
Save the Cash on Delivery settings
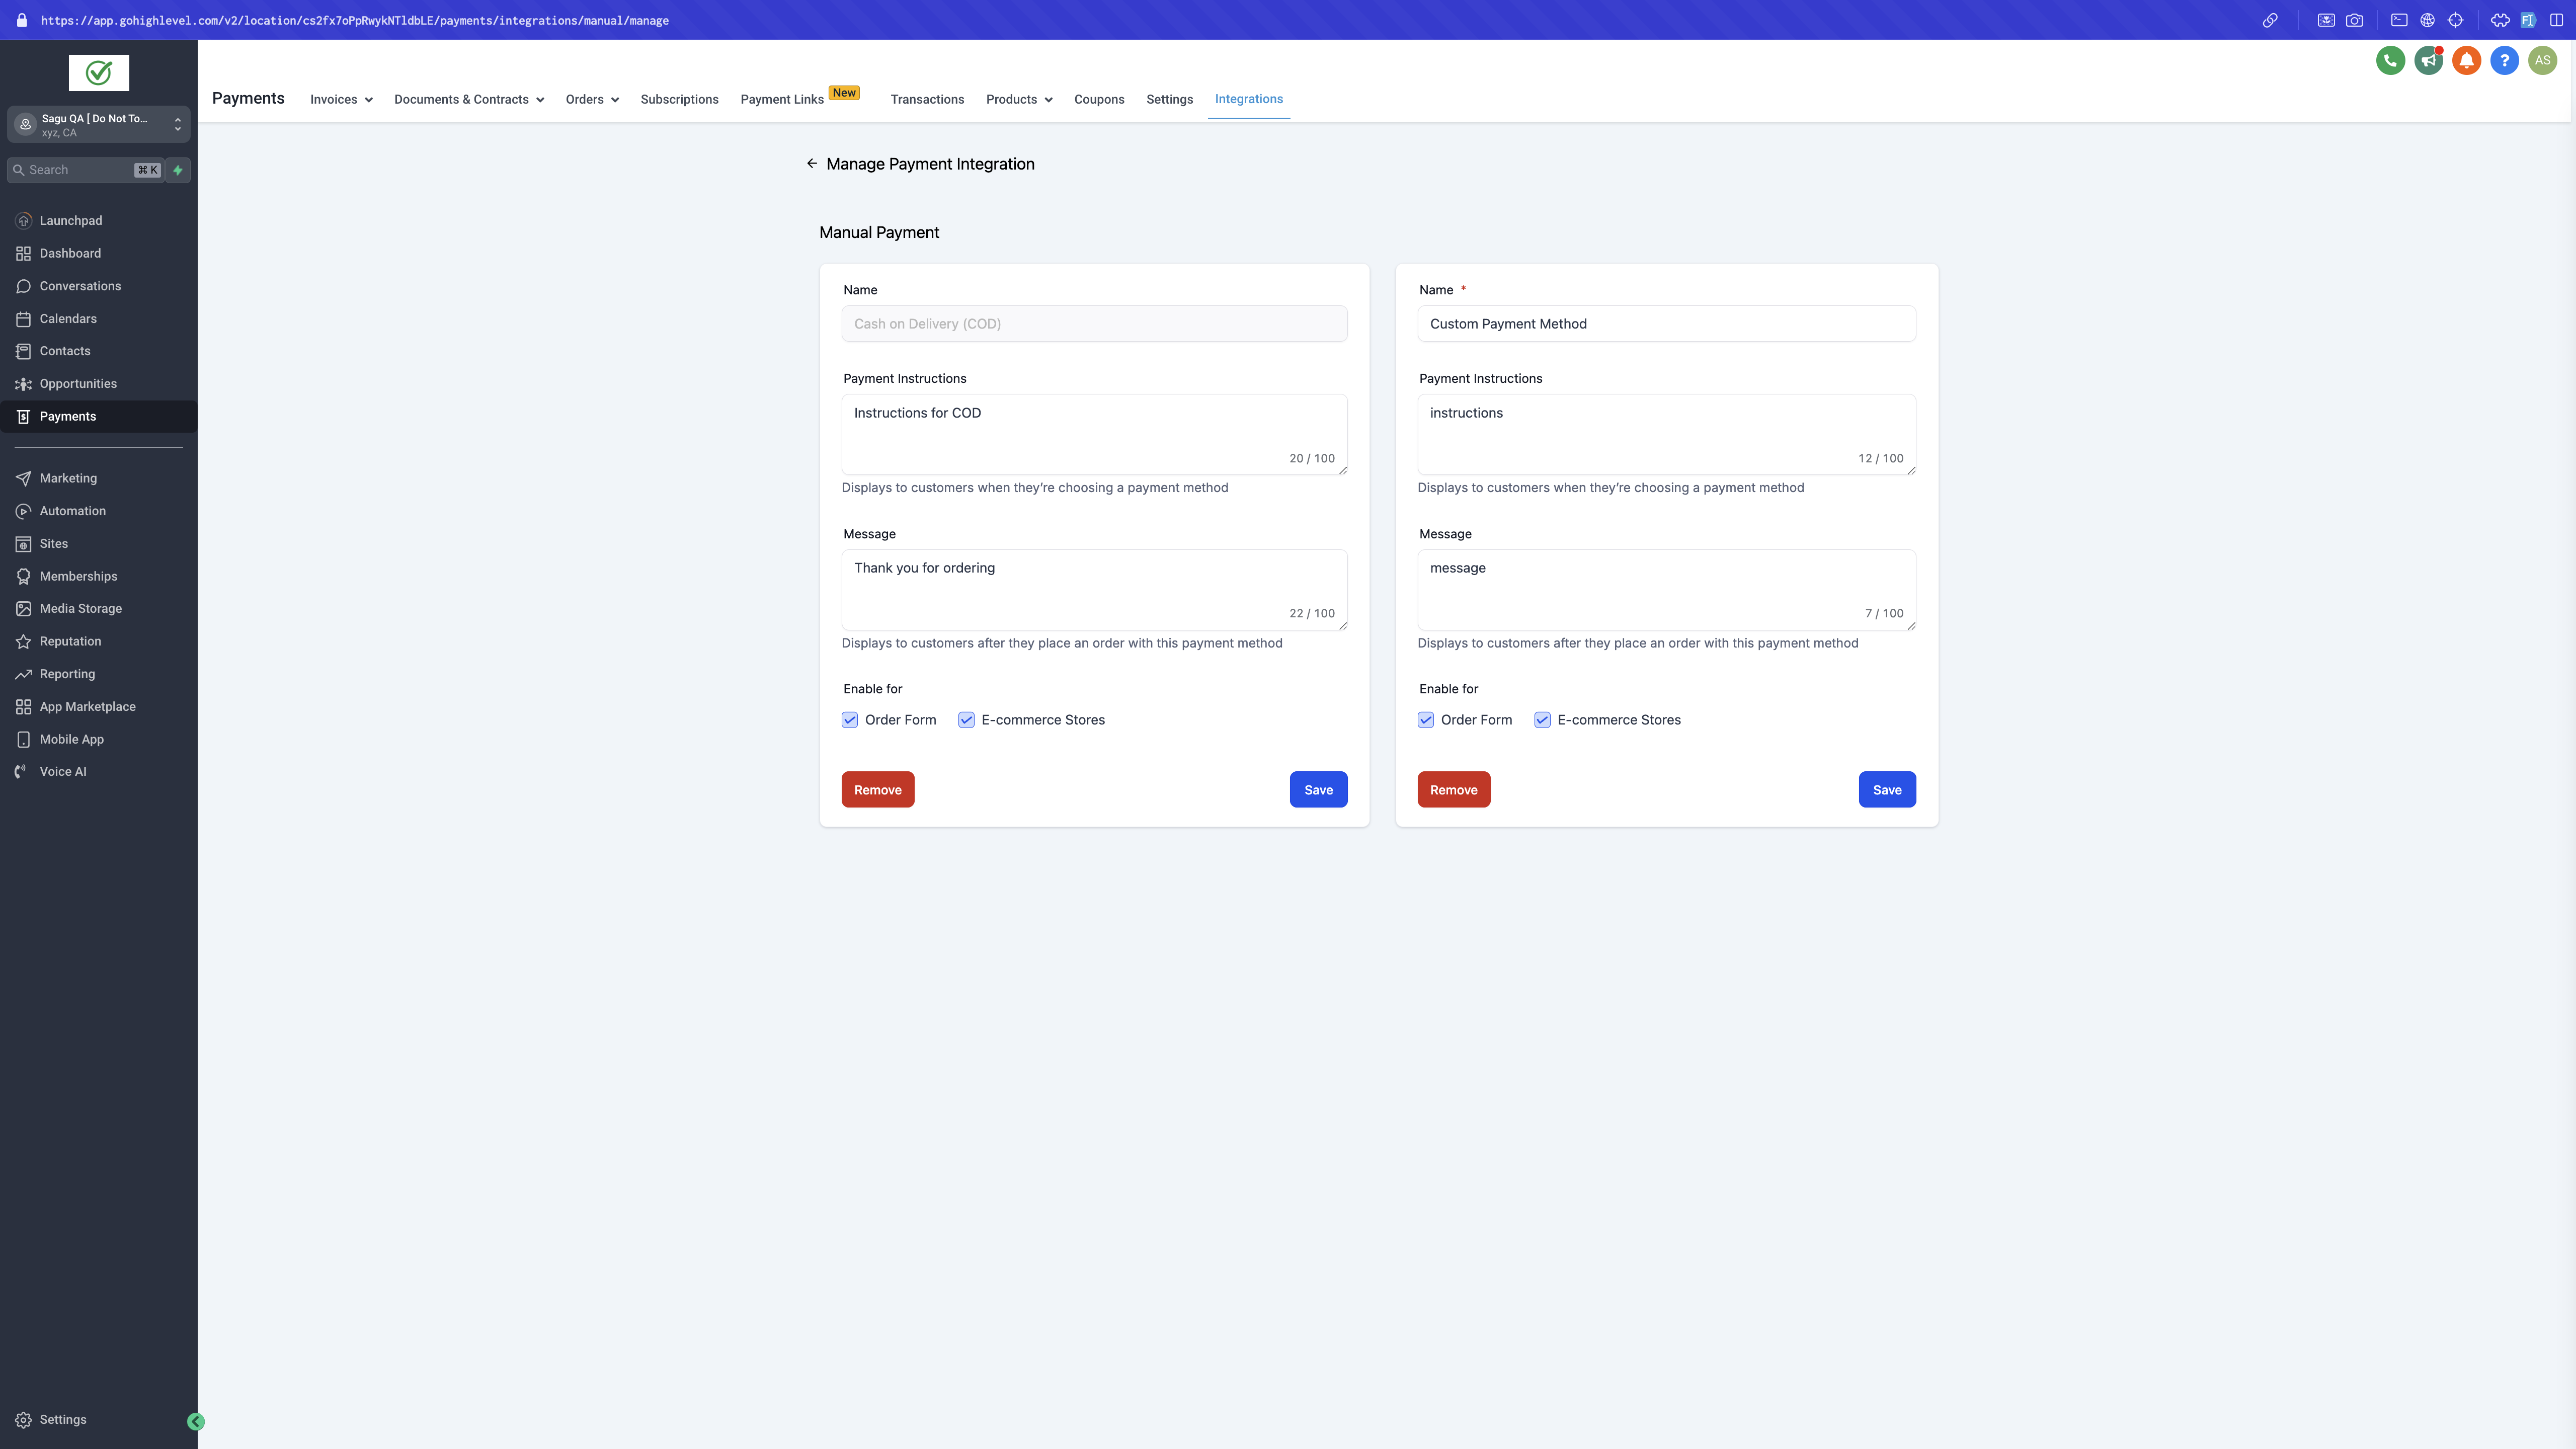coord(1318,789)
